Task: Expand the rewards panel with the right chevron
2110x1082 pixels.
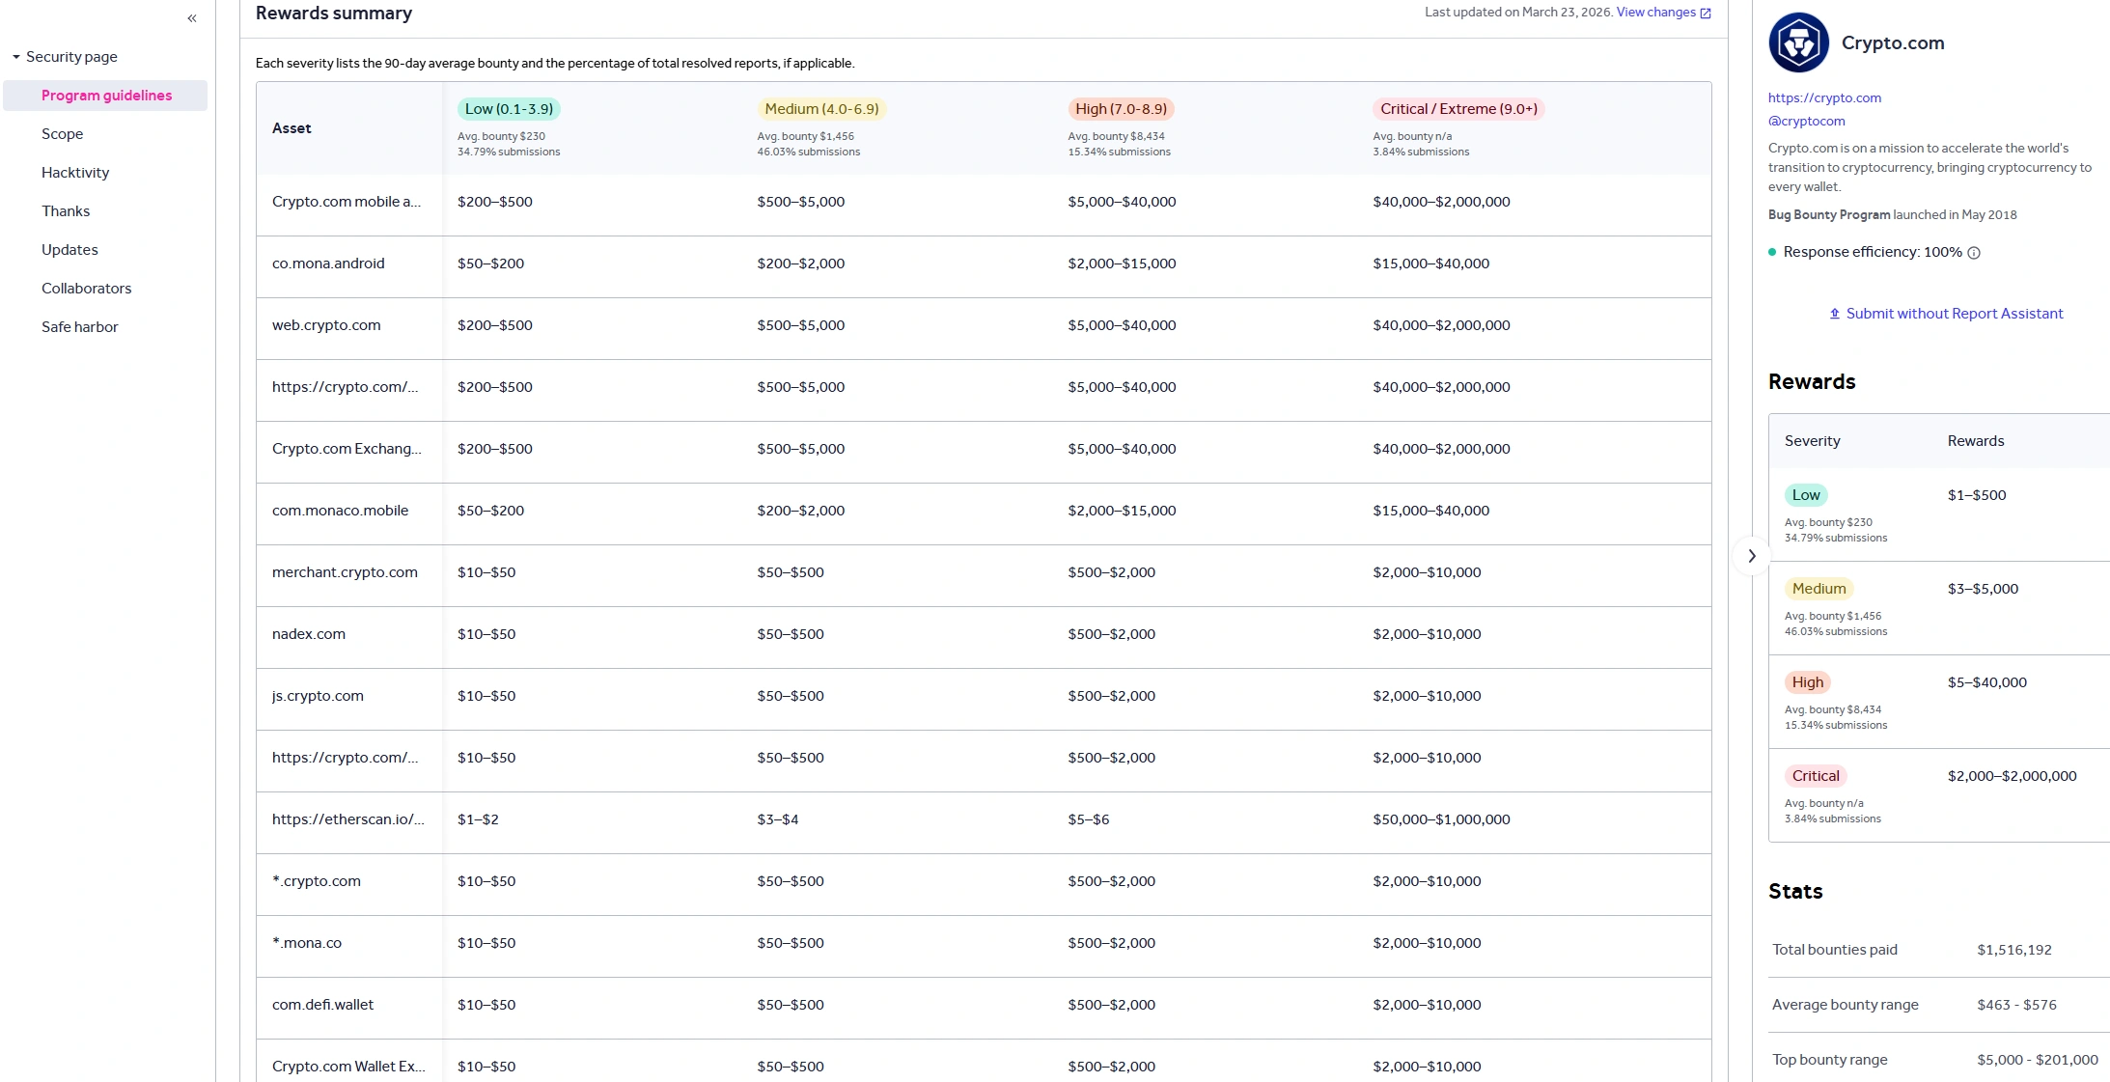Action: (1752, 556)
